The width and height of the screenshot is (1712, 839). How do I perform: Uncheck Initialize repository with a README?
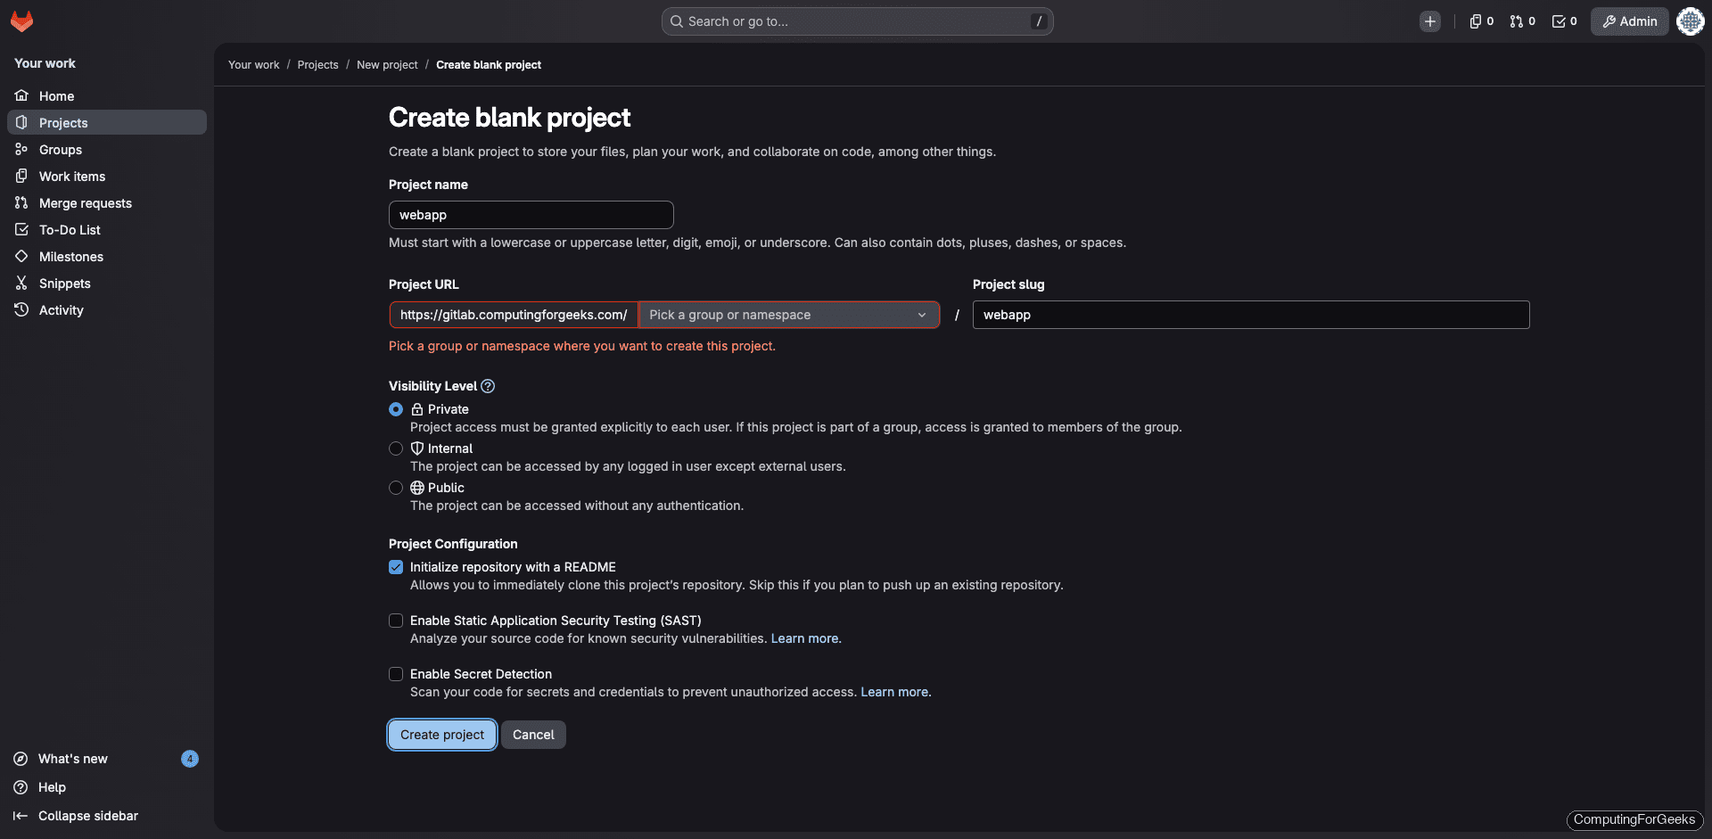pyautogui.click(x=396, y=567)
